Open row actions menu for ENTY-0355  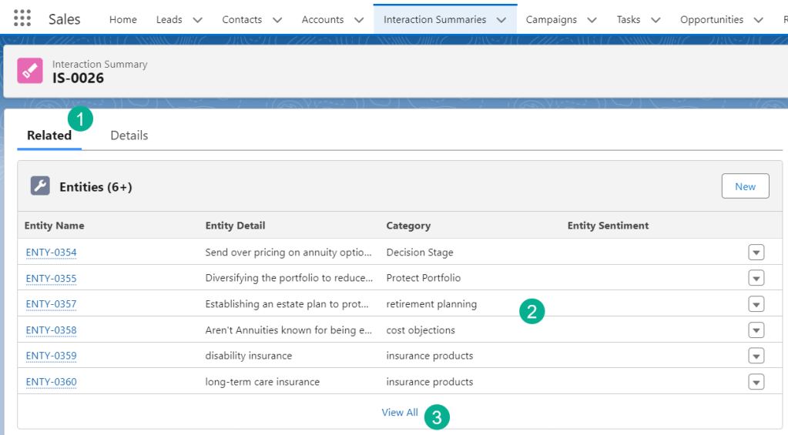pyautogui.click(x=756, y=278)
